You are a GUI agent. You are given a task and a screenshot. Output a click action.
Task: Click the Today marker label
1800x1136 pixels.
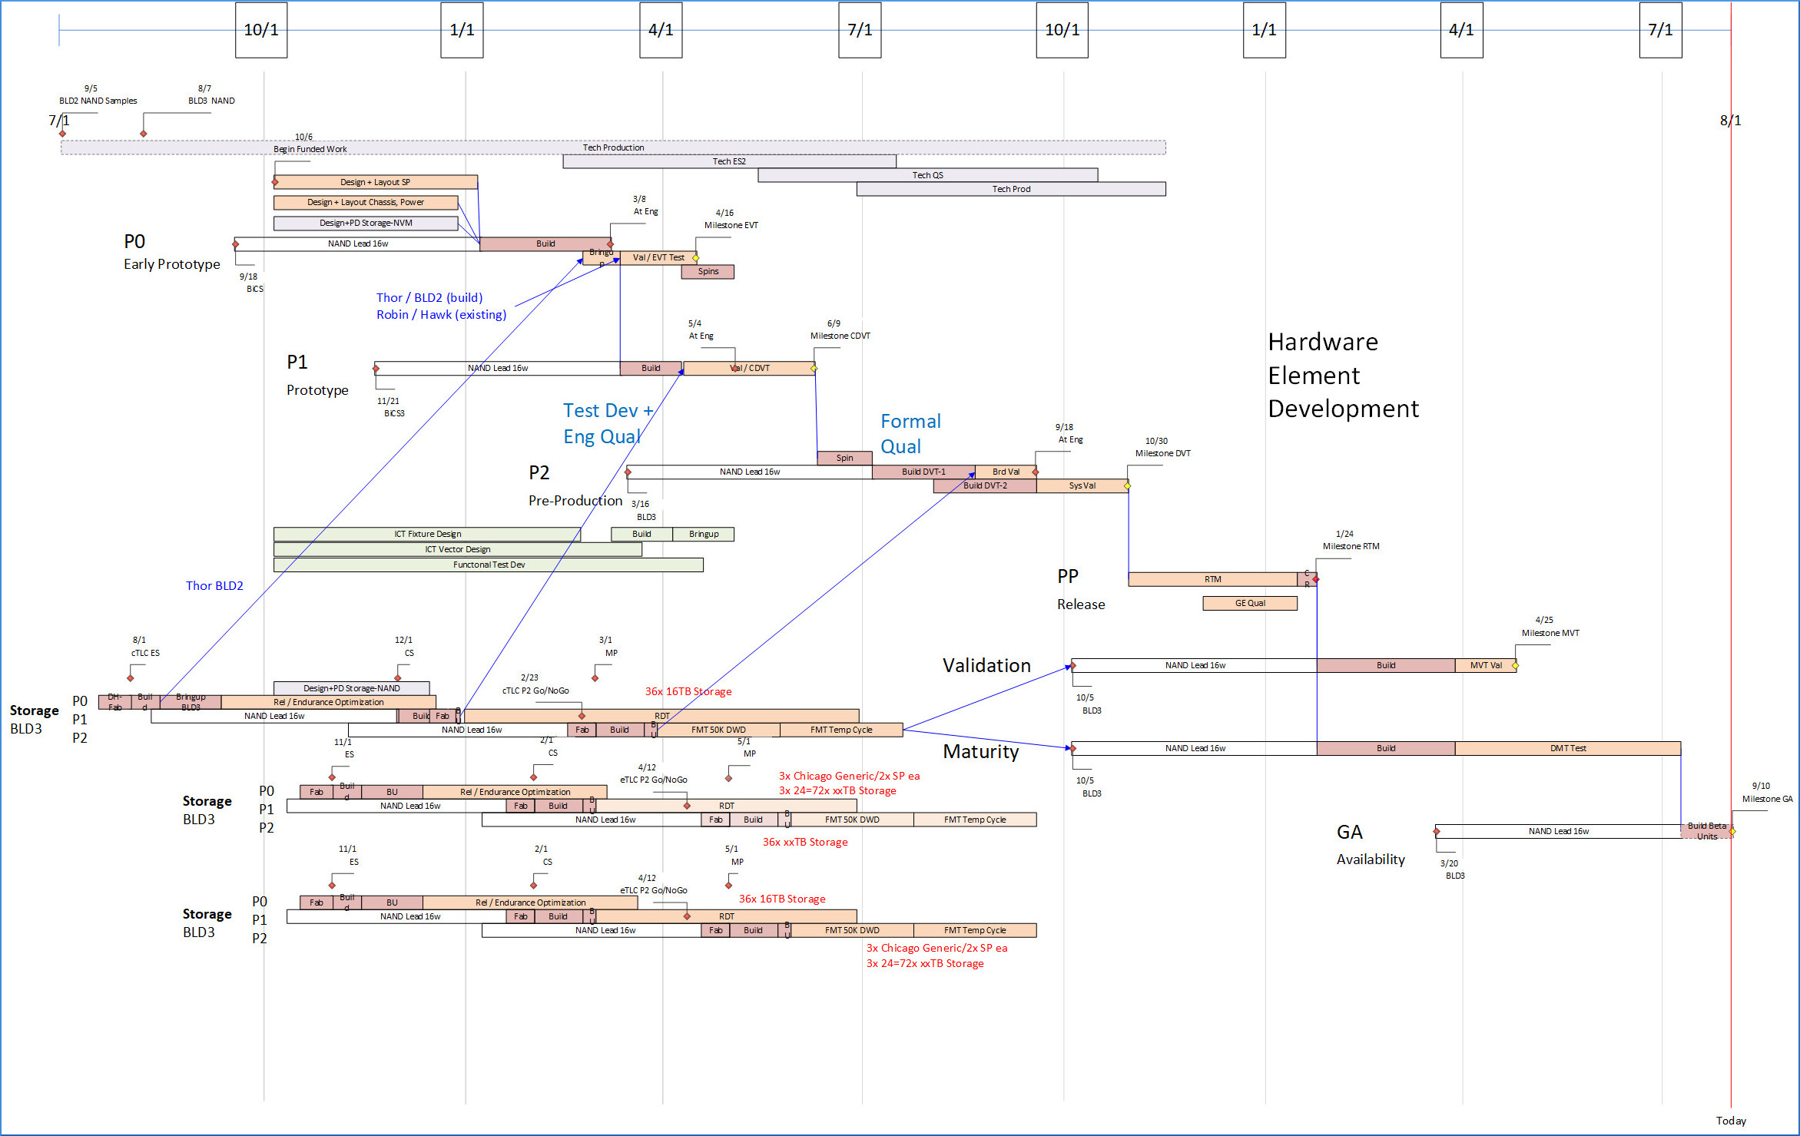[1731, 1121]
